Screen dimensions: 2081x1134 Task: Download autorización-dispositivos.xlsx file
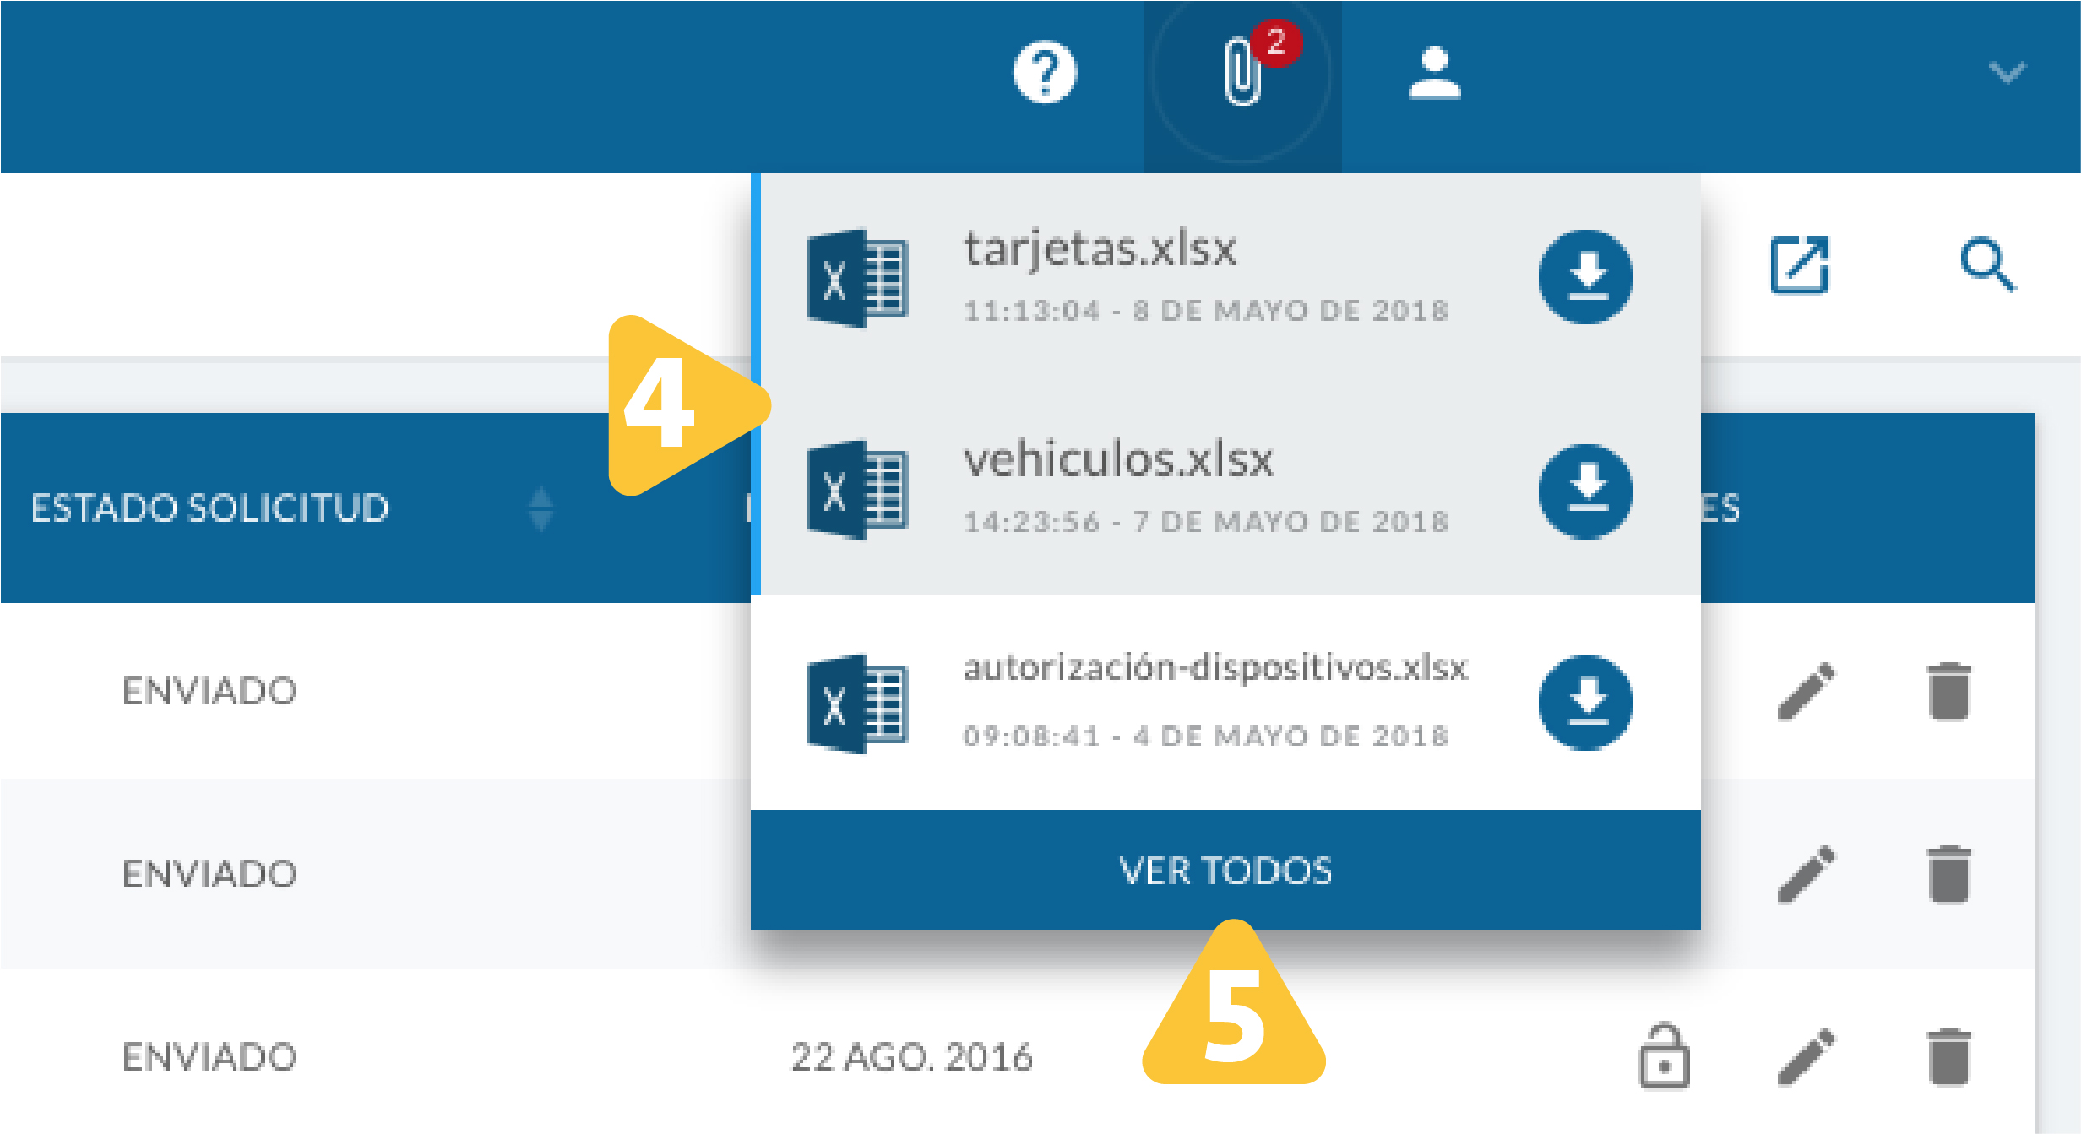tap(1585, 702)
